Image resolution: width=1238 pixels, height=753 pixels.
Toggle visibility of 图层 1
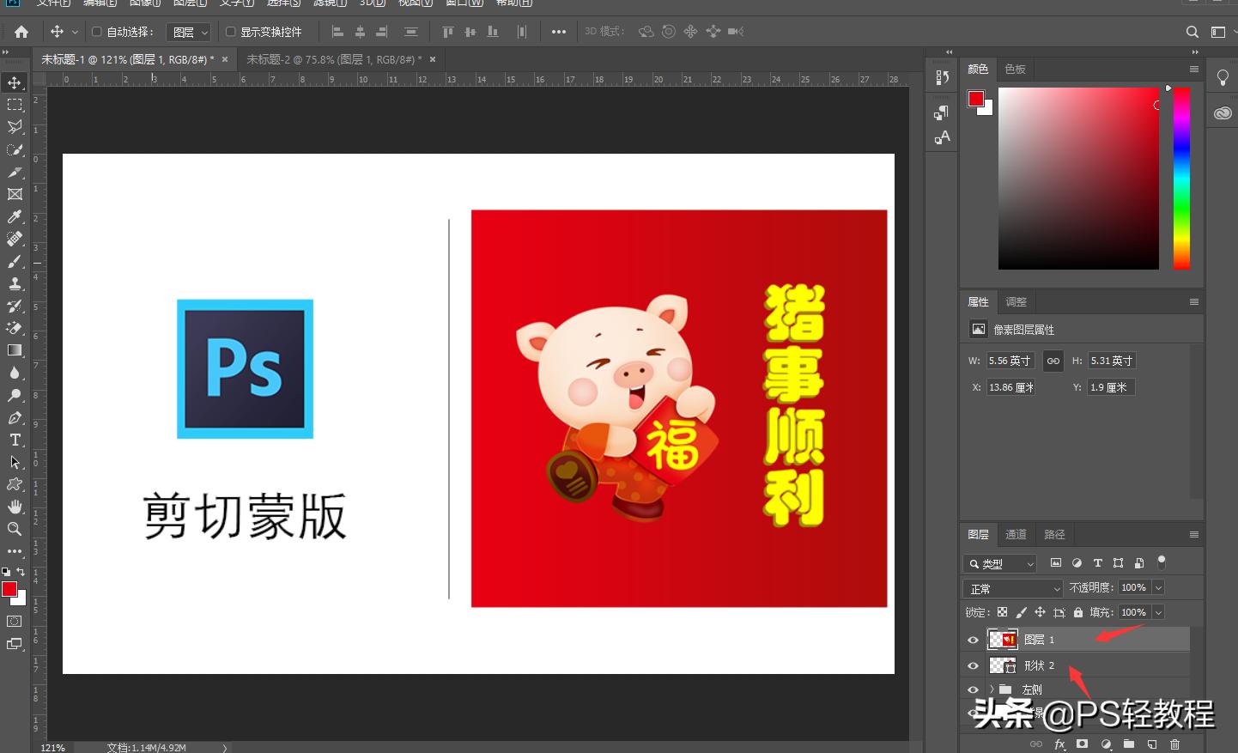(x=973, y=639)
